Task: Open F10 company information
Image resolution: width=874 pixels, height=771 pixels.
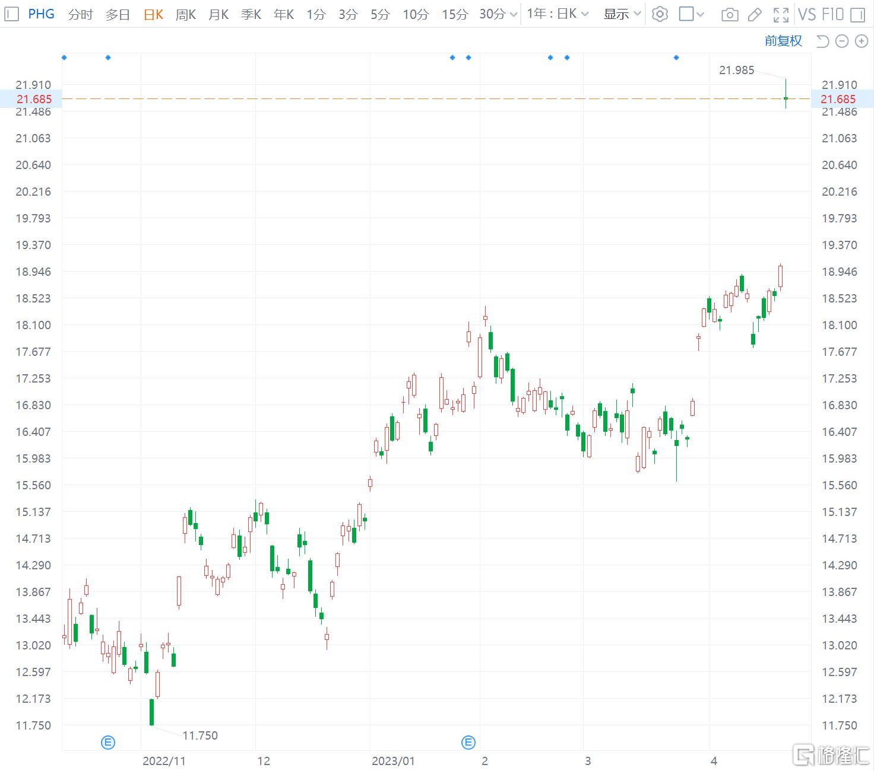Action: click(832, 14)
